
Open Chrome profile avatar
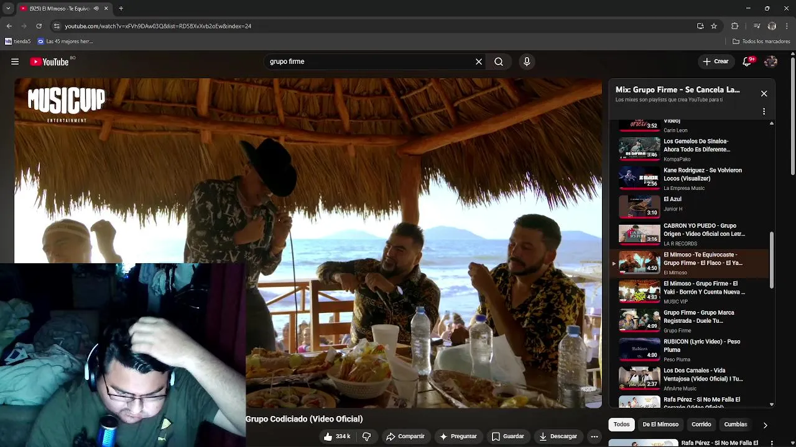[772, 26]
